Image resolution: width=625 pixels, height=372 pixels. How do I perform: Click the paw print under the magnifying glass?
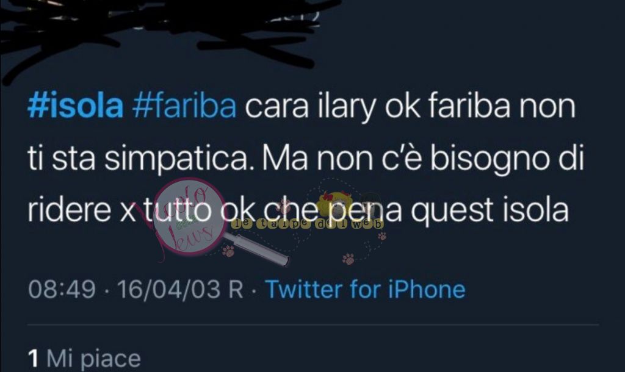pyautogui.click(x=228, y=251)
